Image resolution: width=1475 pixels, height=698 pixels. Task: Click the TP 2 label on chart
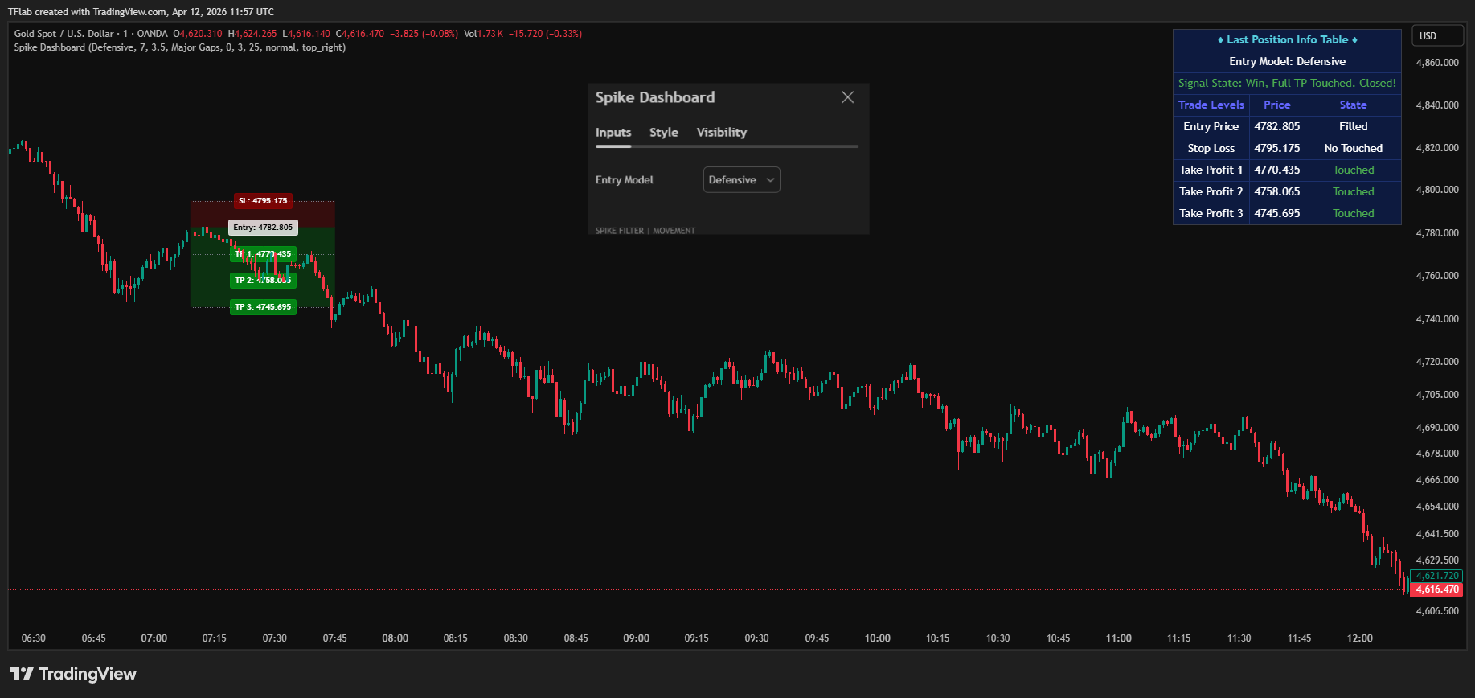[263, 281]
